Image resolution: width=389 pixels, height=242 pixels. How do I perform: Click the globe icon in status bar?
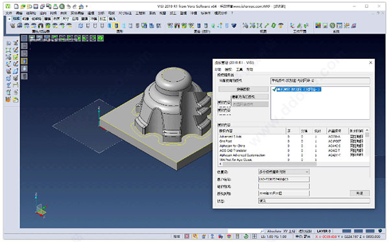[381, 230]
